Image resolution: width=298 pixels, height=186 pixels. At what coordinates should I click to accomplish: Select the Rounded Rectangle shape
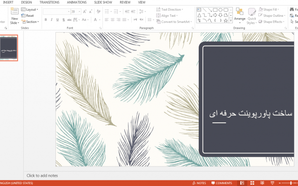[226, 10]
